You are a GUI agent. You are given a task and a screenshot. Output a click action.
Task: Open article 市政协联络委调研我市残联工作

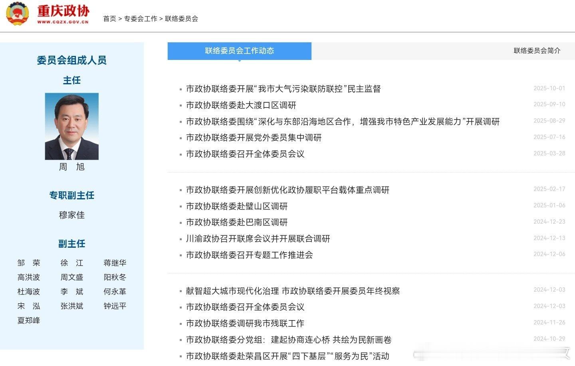click(x=245, y=324)
